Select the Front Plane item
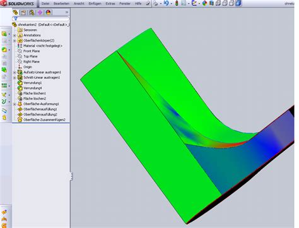The width and height of the screenshot is (299, 228). [x=32, y=51]
